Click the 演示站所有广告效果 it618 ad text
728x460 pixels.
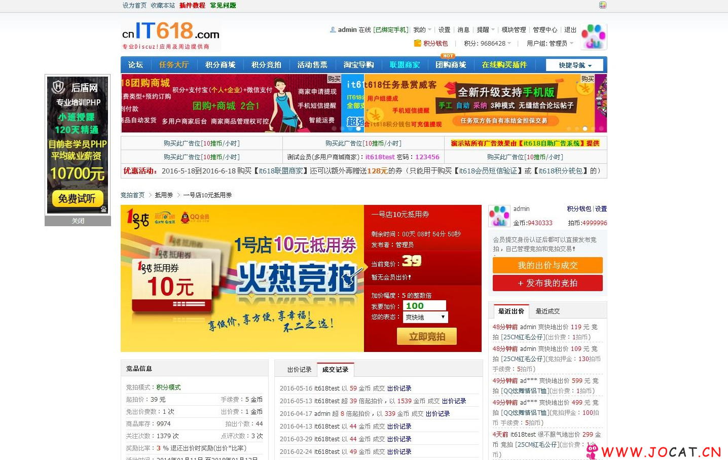pos(525,144)
